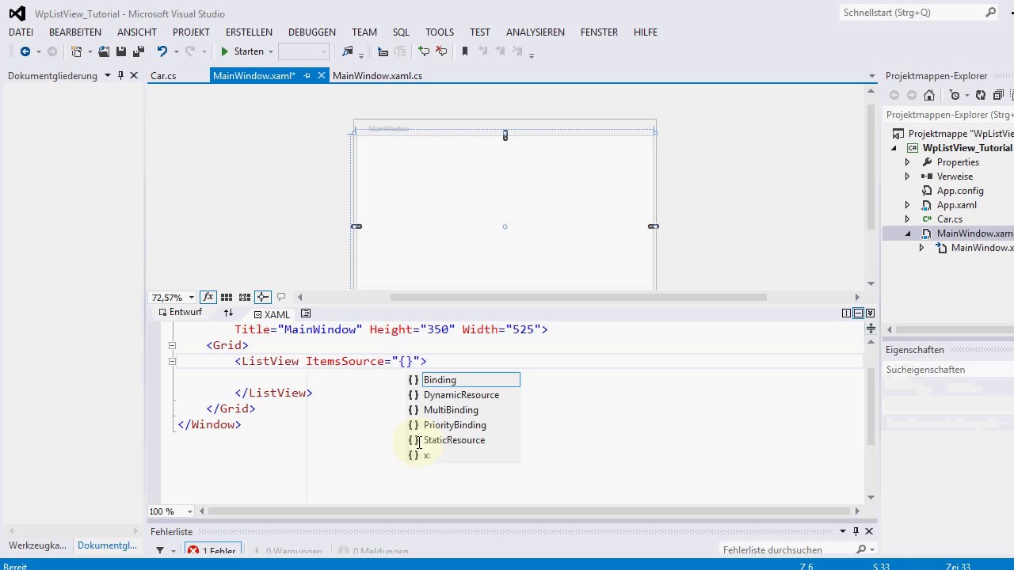Click the swap panes arrows icon
The image size is (1014, 570).
(228, 313)
